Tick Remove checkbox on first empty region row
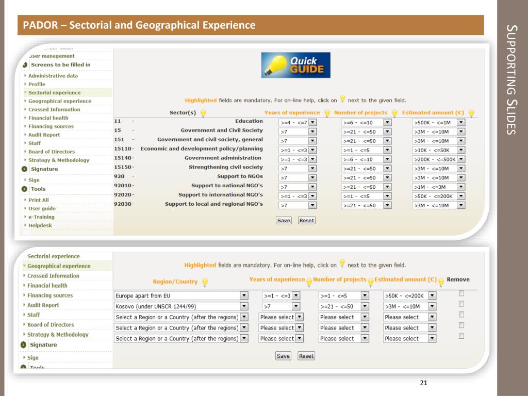Viewport: 528px width, 396px height. click(461, 315)
